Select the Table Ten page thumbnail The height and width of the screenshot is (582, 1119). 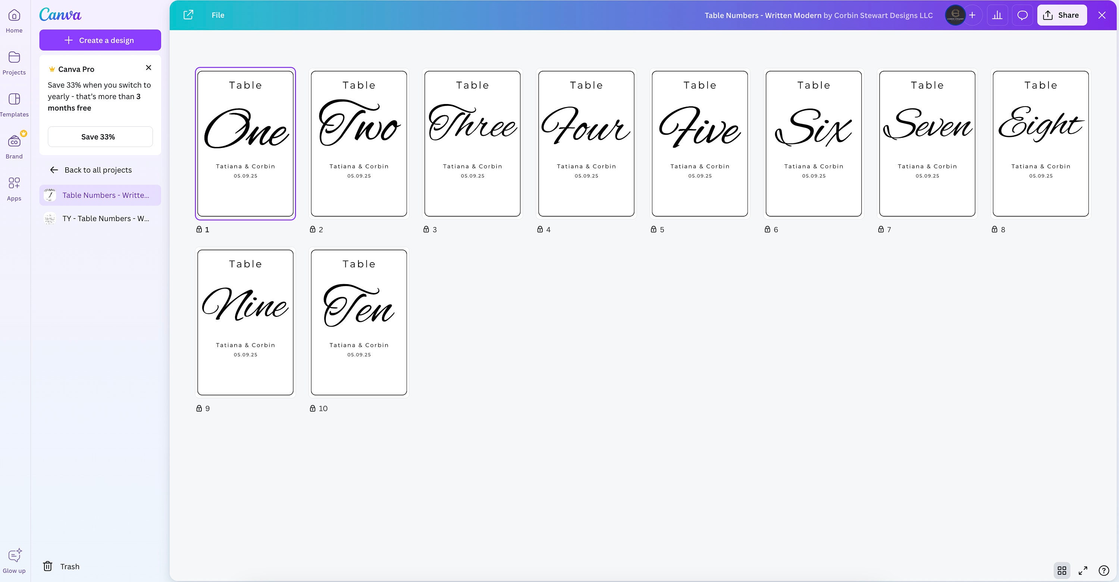(359, 323)
